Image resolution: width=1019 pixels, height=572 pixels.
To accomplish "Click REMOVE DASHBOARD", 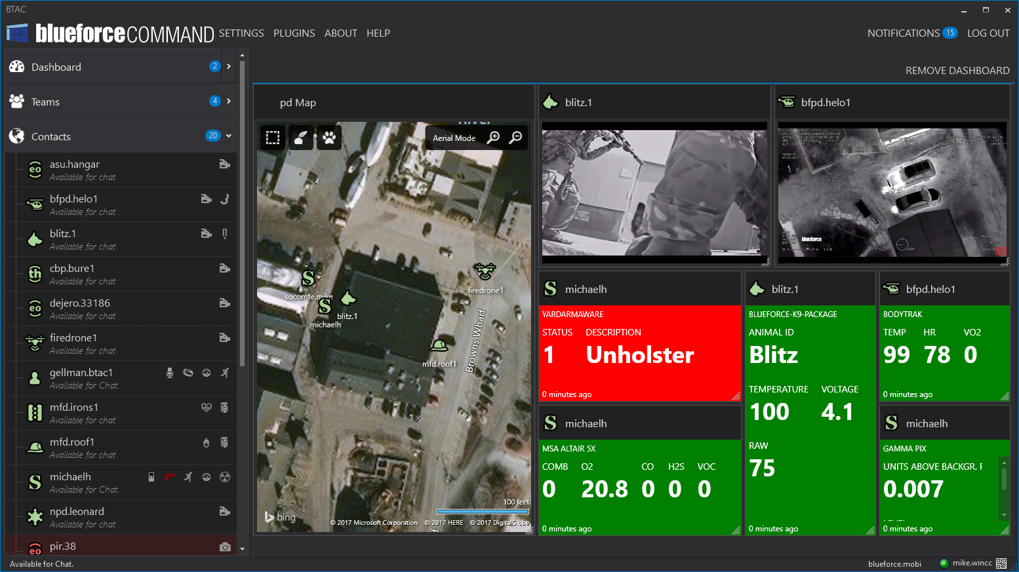I will 957,71.
